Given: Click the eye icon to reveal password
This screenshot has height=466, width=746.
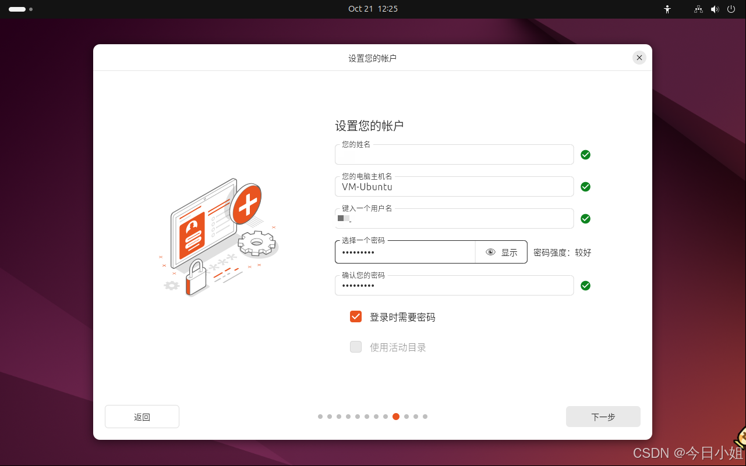Looking at the screenshot, I should (491, 252).
